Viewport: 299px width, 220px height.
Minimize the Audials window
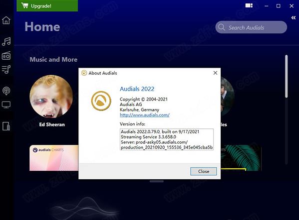[x=267, y=6]
